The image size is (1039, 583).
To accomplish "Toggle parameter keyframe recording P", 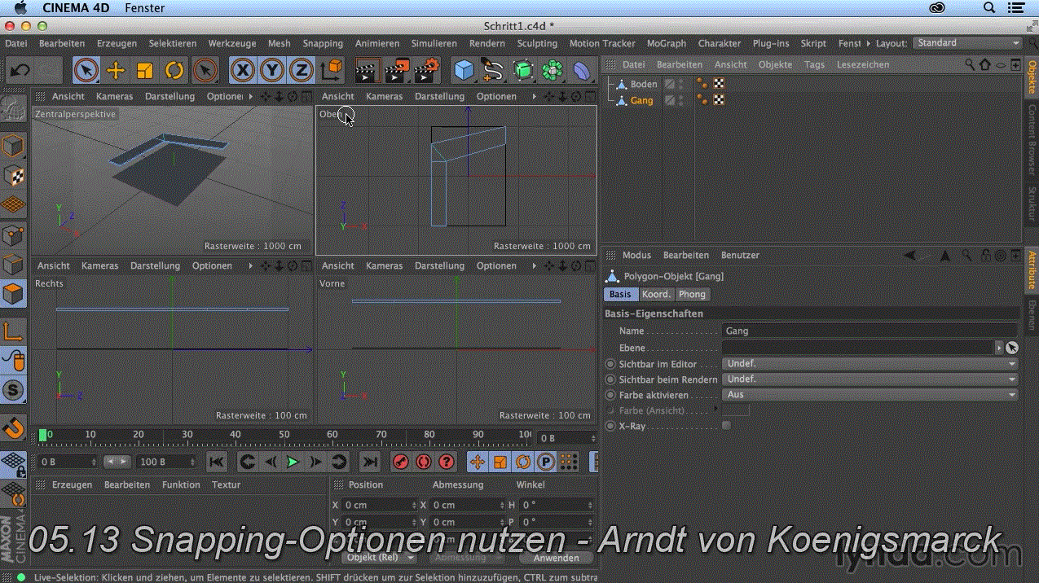I will tap(545, 462).
